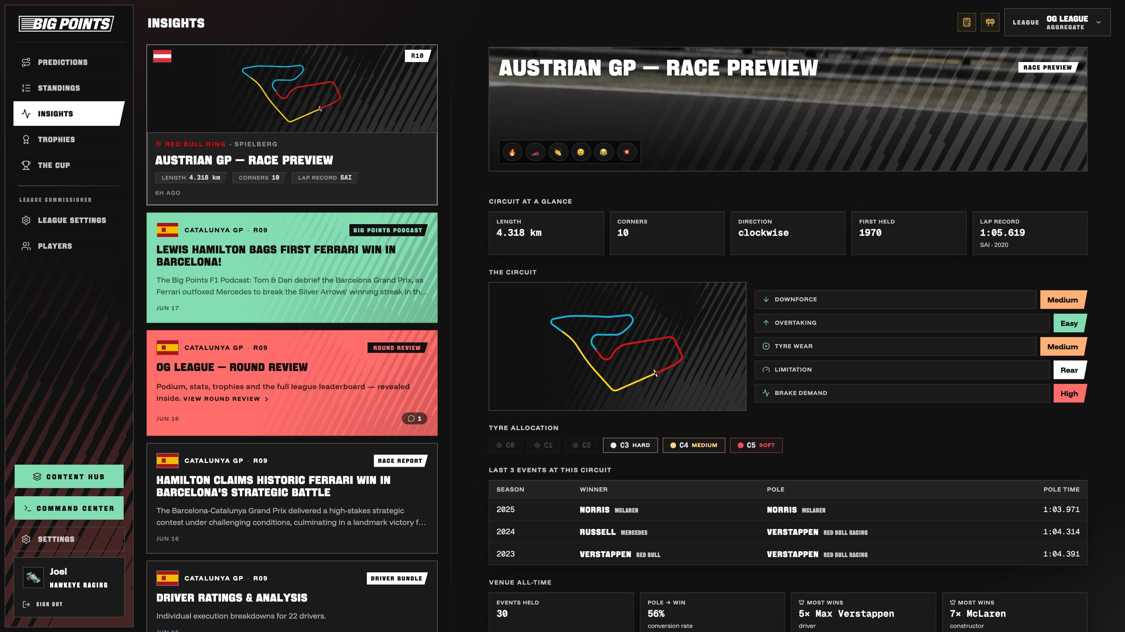Screen dimensions: 1125x632
Task: Click Joel's Hawkeye Racing avatar
Action: pyautogui.click(x=33, y=578)
